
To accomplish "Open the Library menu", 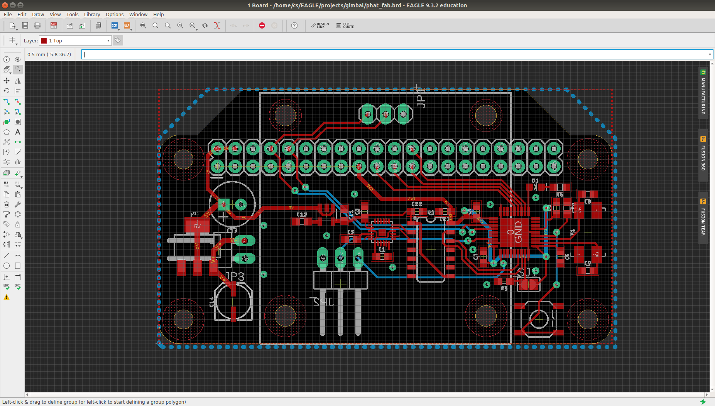I will [92, 14].
